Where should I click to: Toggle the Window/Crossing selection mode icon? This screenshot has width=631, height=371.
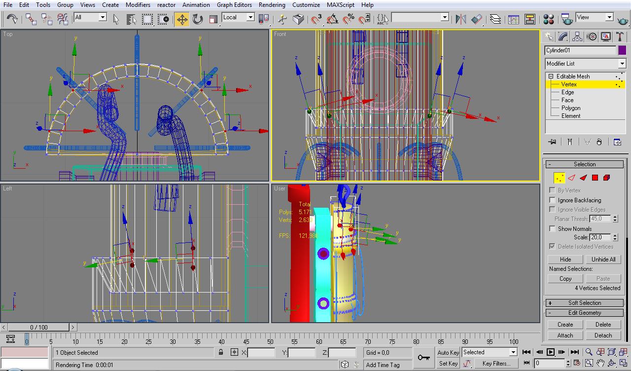coord(163,19)
